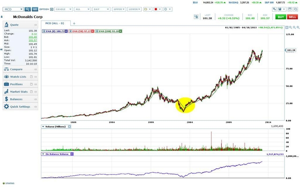Click the Positions copy page icon
The image size is (300, 187).
(x=31, y=84)
